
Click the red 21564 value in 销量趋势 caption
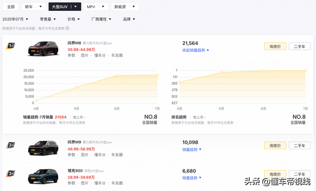[60, 117]
